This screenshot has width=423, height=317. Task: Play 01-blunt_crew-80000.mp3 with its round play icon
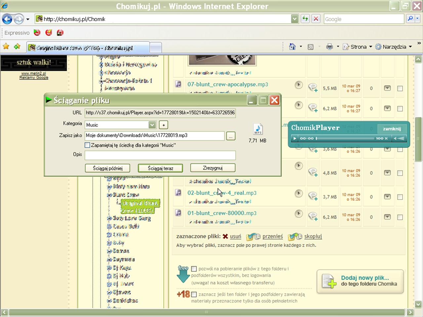[298, 214]
